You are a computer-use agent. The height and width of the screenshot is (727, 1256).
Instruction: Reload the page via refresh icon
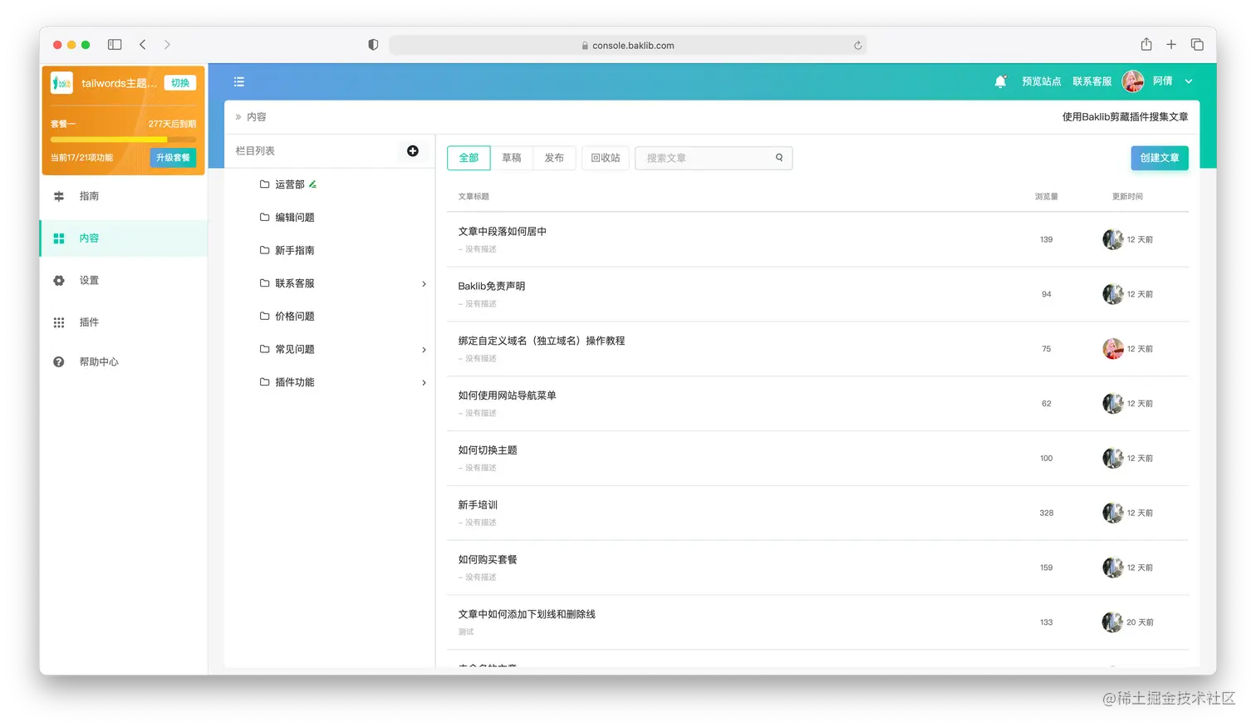coord(858,46)
